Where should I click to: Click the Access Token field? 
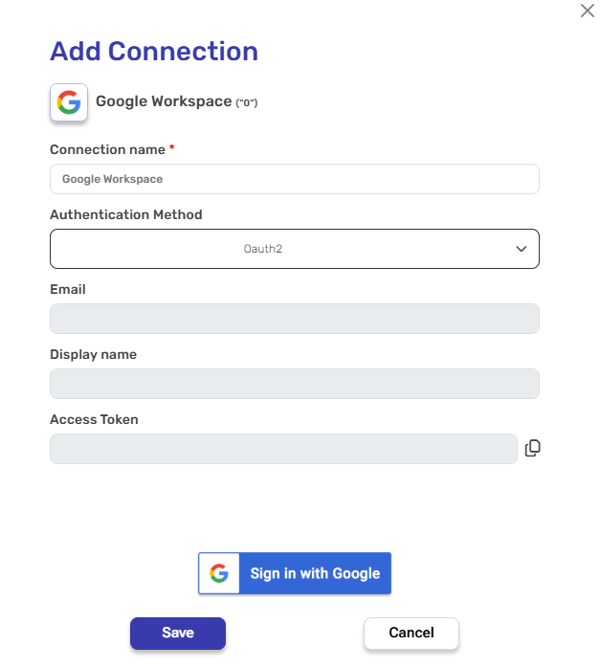pyautogui.click(x=283, y=449)
